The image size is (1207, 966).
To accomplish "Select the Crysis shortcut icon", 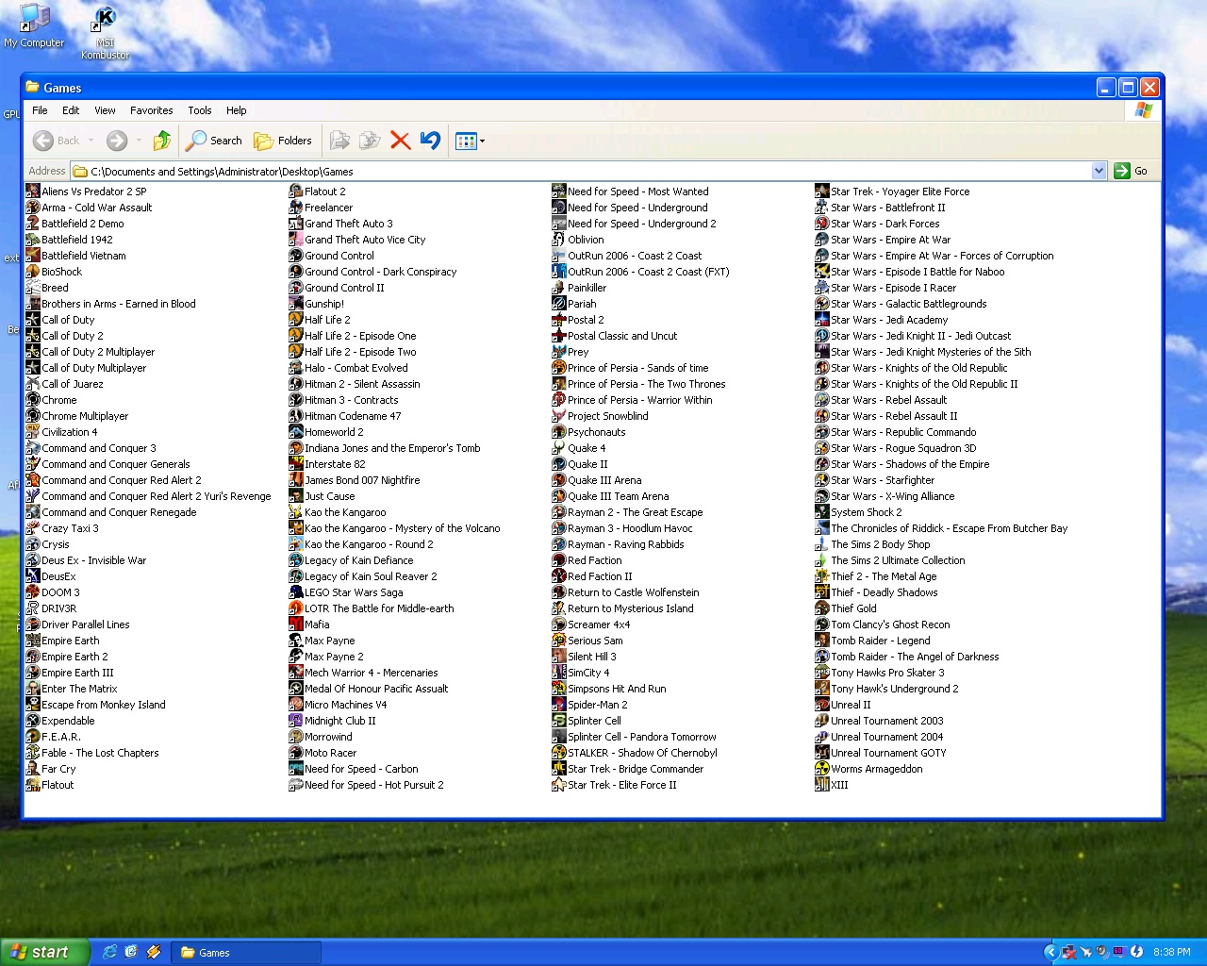I will point(33,544).
